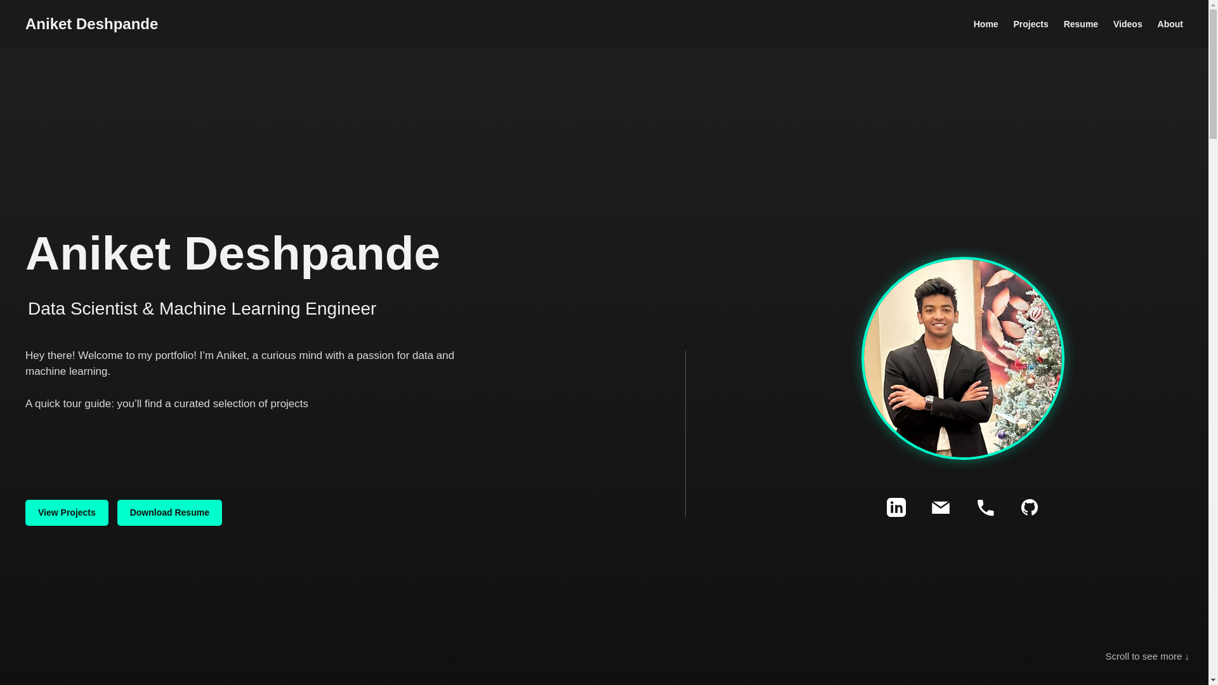The width and height of the screenshot is (1218, 685).
Task: Go to Home in navigation bar
Action: [x=985, y=24]
